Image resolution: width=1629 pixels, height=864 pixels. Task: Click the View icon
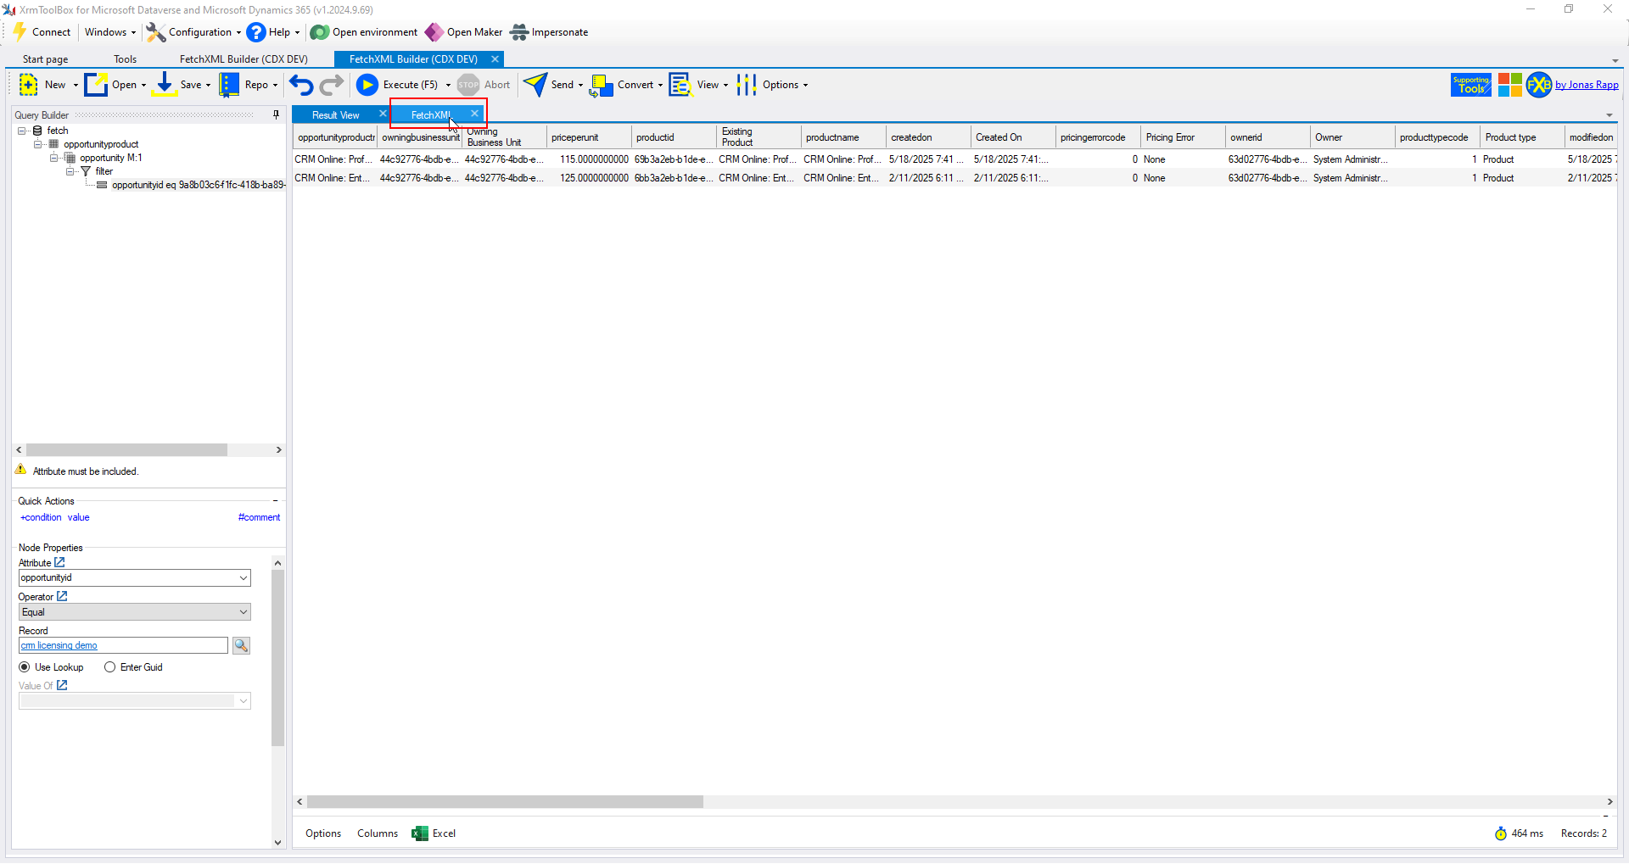pyautogui.click(x=680, y=85)
